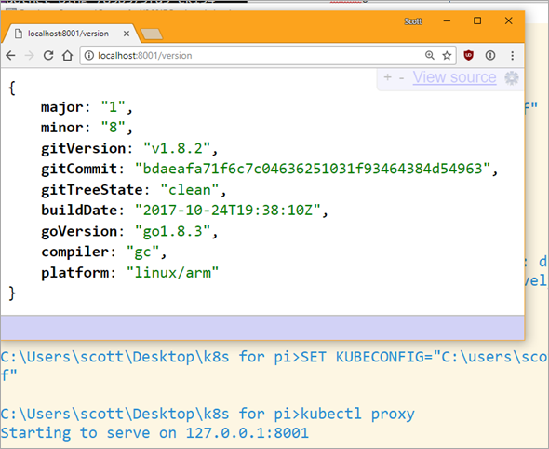Click the site info icon before URL
The image size is (549, 449).
89,55
